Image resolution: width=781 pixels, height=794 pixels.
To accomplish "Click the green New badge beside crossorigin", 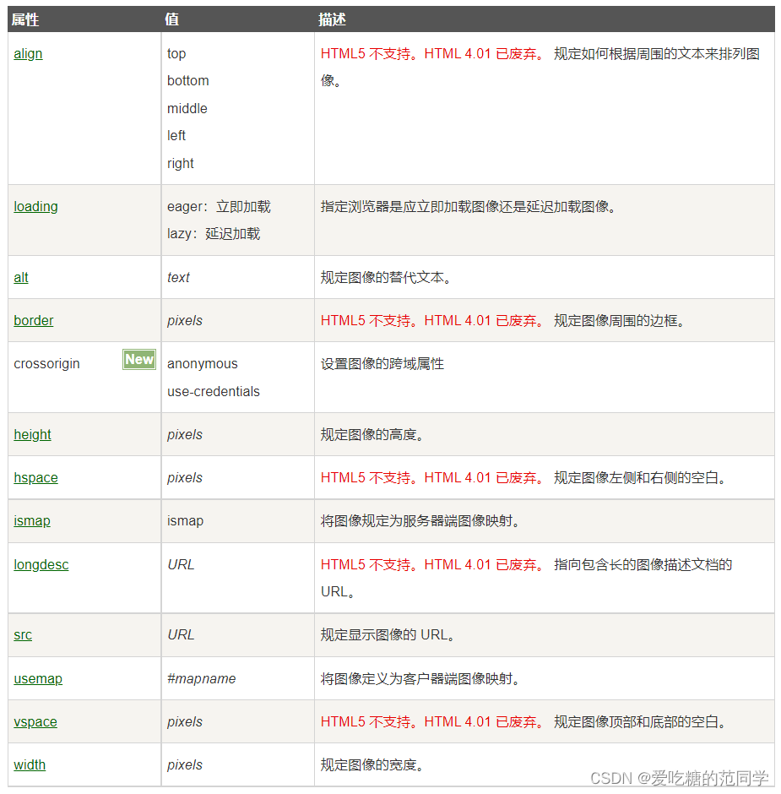I will click(139, 359).
